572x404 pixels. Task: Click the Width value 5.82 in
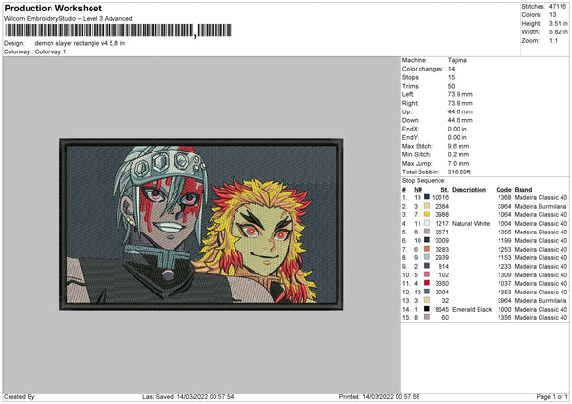[558, 32]
